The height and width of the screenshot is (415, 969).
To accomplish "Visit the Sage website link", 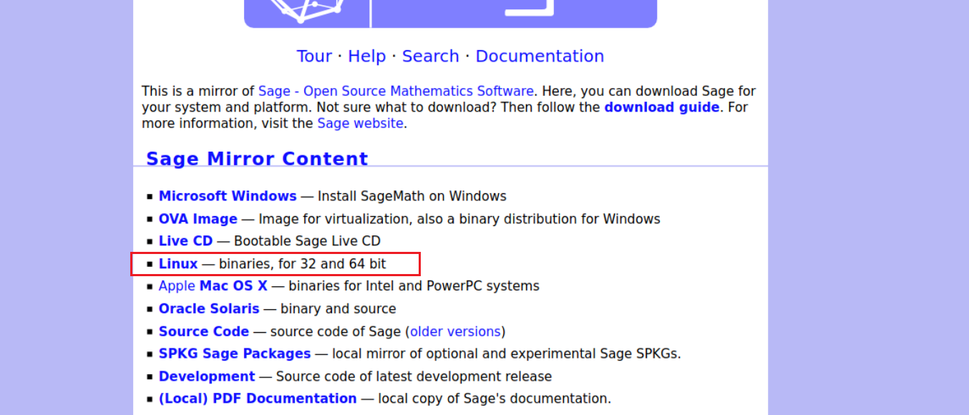I will (x=360, y=123).
